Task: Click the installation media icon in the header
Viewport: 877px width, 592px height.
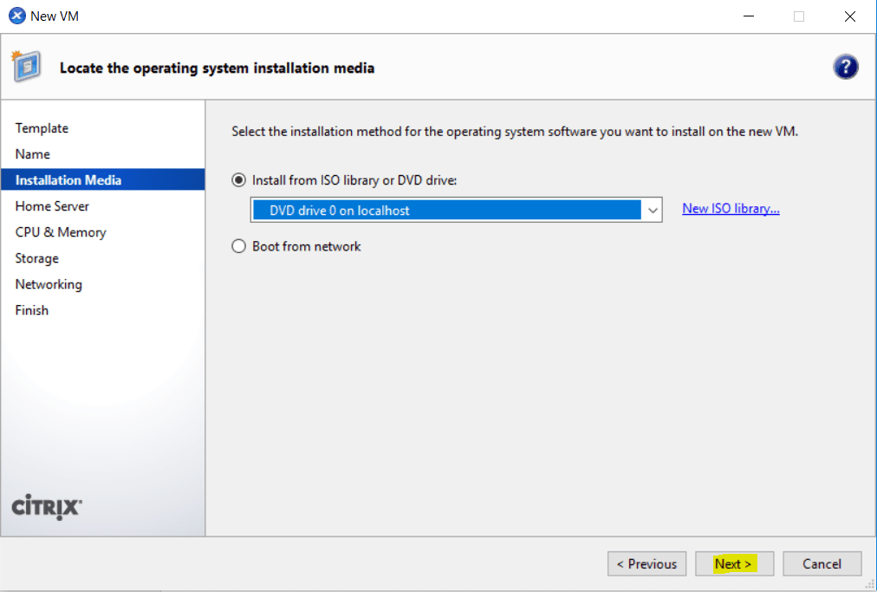Action: click(27, 66)
